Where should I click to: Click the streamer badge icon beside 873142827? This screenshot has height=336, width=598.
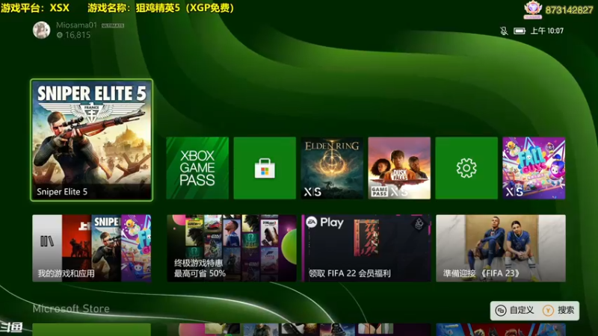[533, 10]
